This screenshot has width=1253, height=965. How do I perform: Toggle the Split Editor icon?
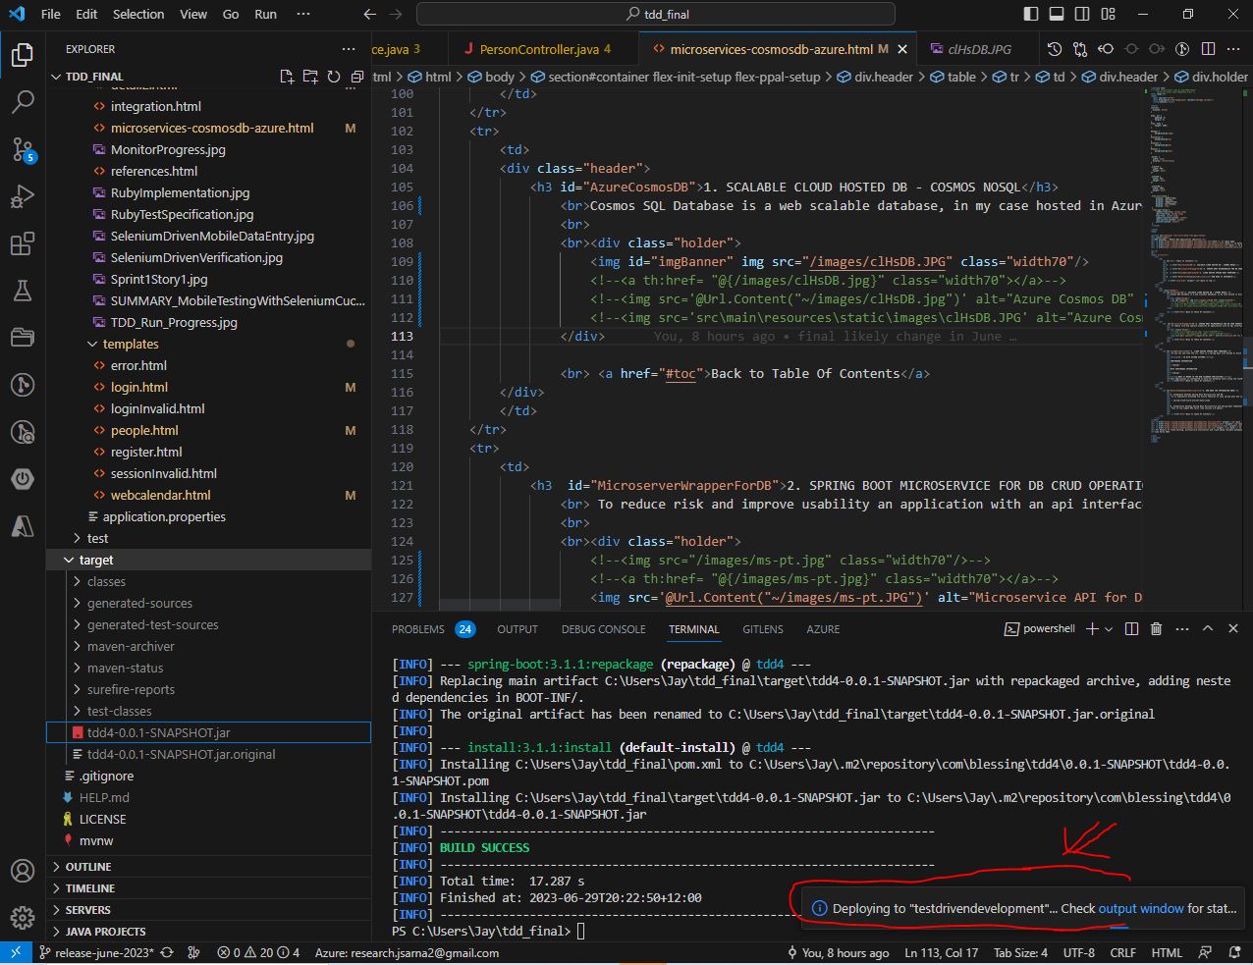tap(1208, 49)
